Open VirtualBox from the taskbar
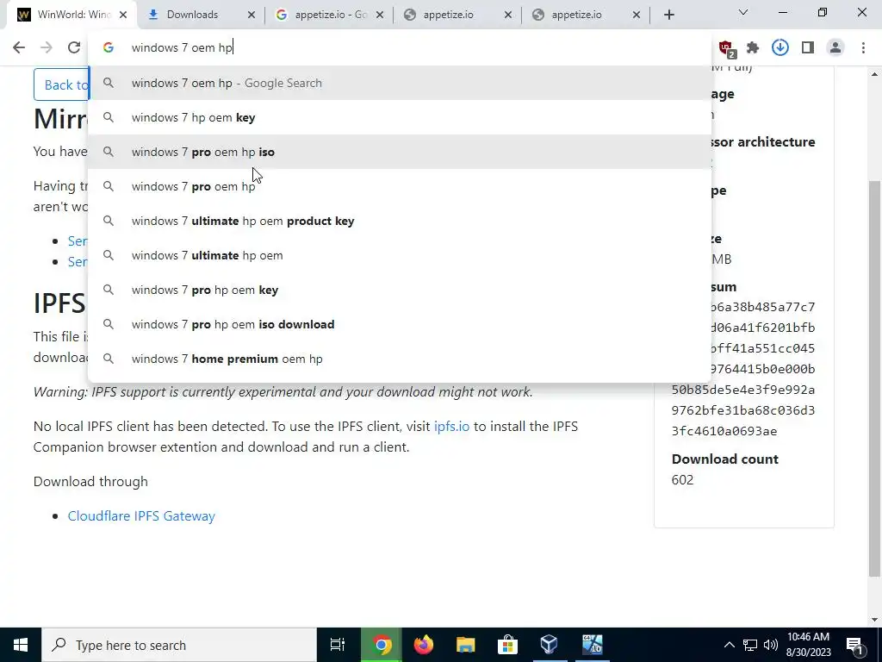The height and width of the screenshot is (662, 882). (x=550, y=645)
